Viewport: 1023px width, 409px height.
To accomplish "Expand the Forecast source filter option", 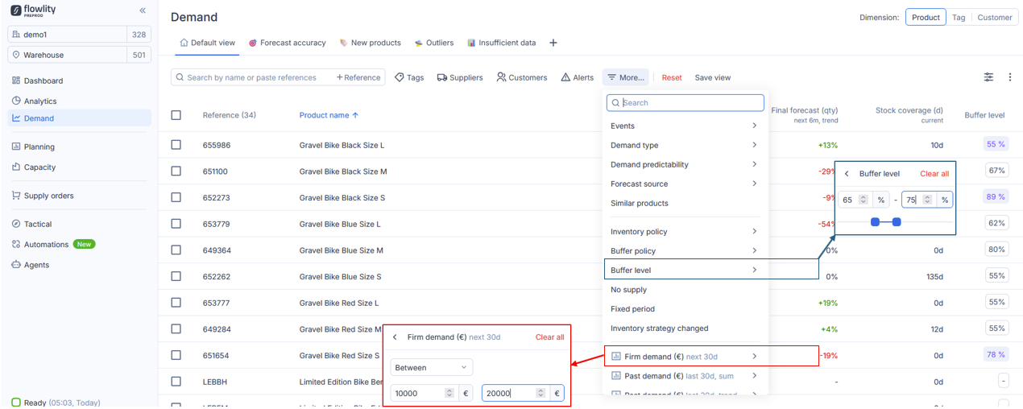I will (x=683, y=184).
